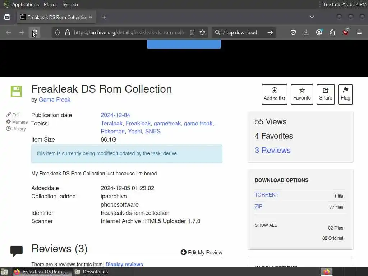Open the Game Freak creator link
The image size is (368, 276).
(55, 100)
